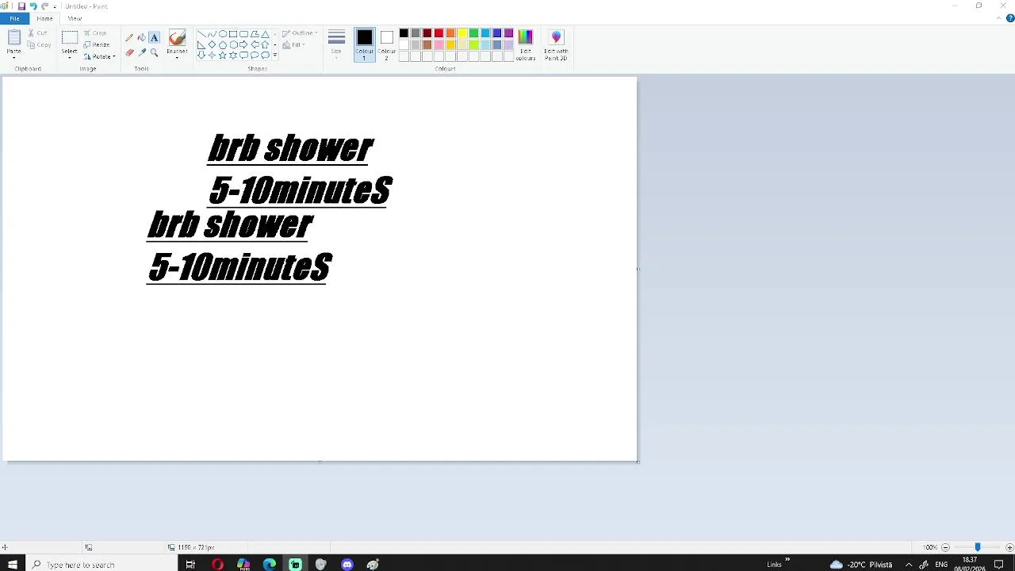Click the Paste clipboard icon
The image size is (1015, 571).
click(14, 38)
